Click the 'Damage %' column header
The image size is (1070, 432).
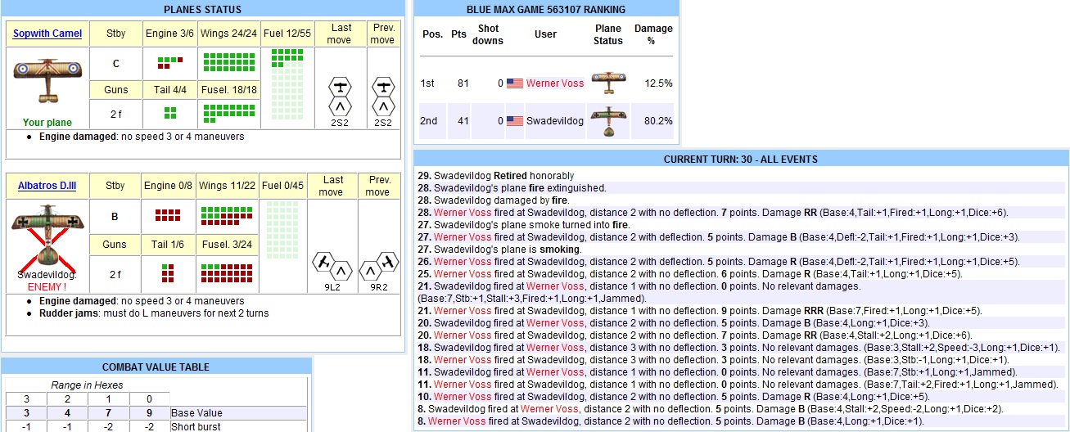pos(653,34)
